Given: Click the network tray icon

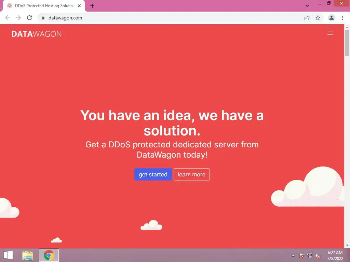Looking at the screenshot, I should tap(310, 256).
